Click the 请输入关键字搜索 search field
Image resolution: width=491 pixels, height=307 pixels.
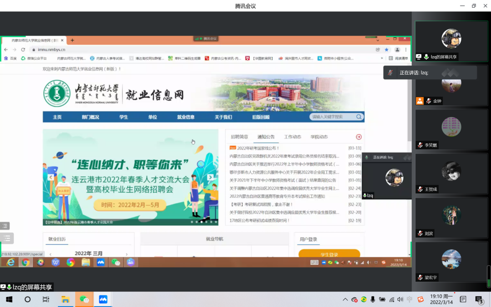point(333,117)
